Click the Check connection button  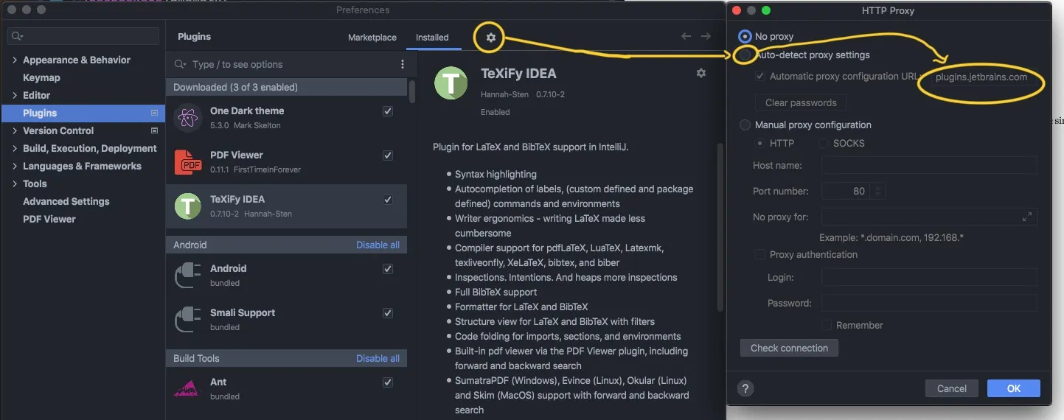(789, 348)
